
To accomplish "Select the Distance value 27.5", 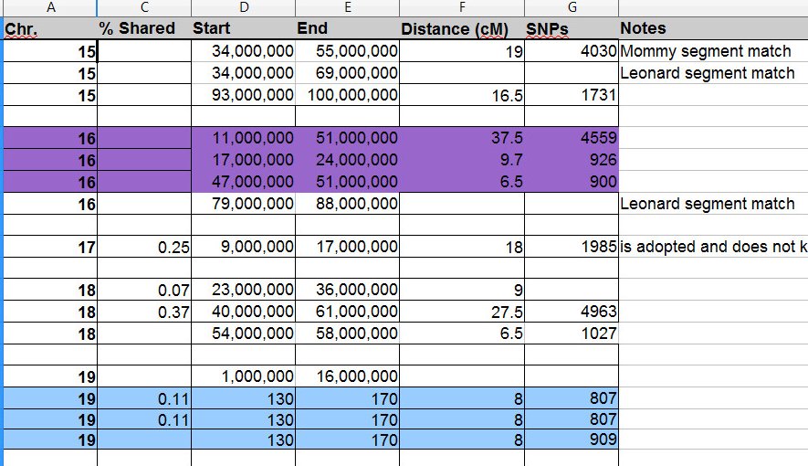I will (x=462, y=312).
